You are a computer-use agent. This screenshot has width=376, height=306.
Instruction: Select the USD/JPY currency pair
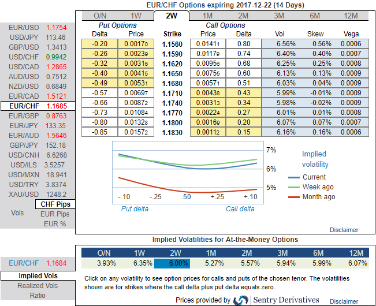[x=38, y=38]
